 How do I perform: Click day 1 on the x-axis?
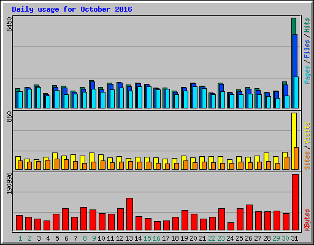pyautogui.click(x=20, y=238)
